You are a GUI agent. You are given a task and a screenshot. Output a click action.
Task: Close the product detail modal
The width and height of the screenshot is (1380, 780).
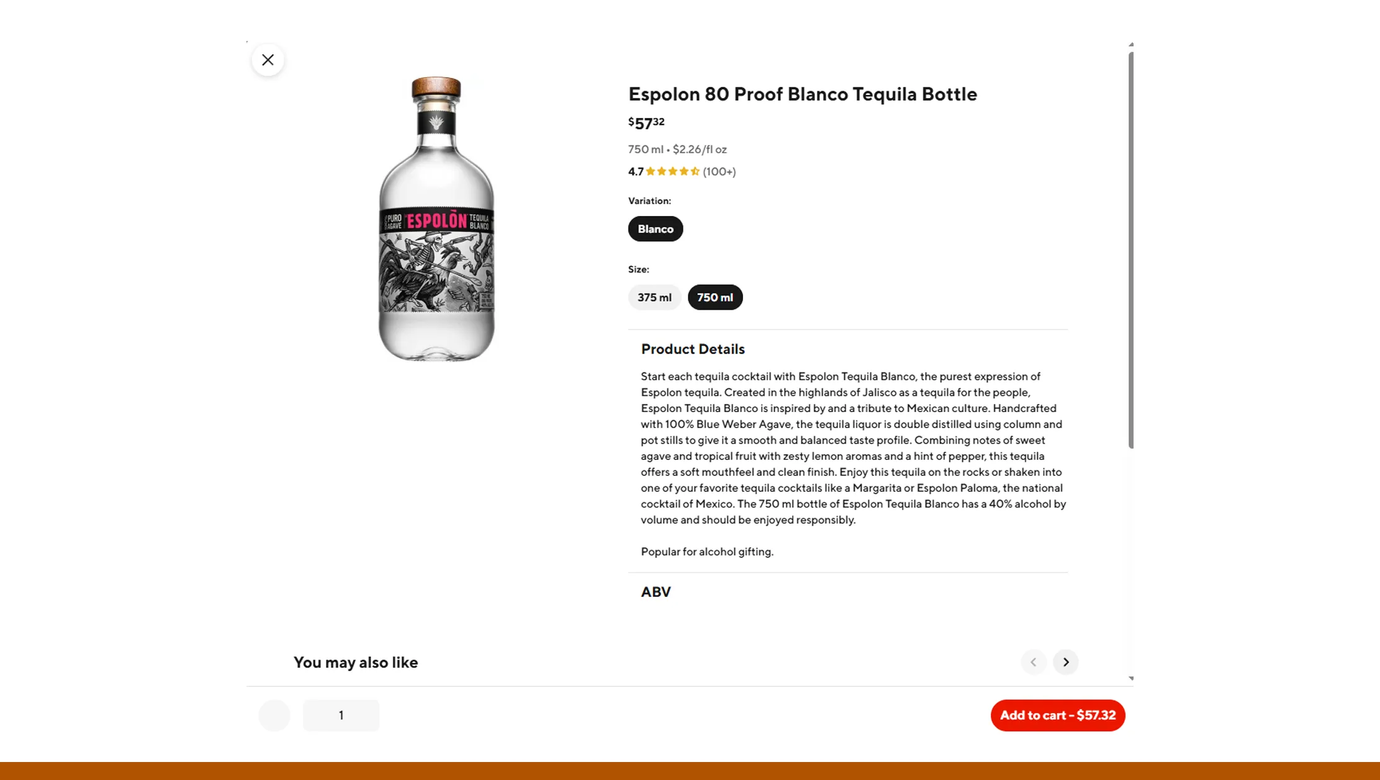pos(267,60)
